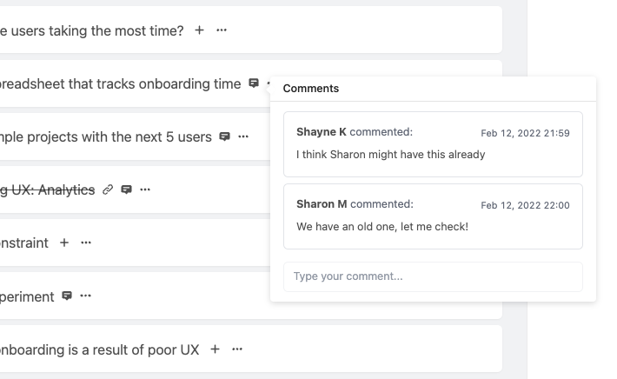Open ellipsis menu for 'periment' item
The height and width of the screenshot is (379, 617).
pyautogui.click(x=85, y=296)
